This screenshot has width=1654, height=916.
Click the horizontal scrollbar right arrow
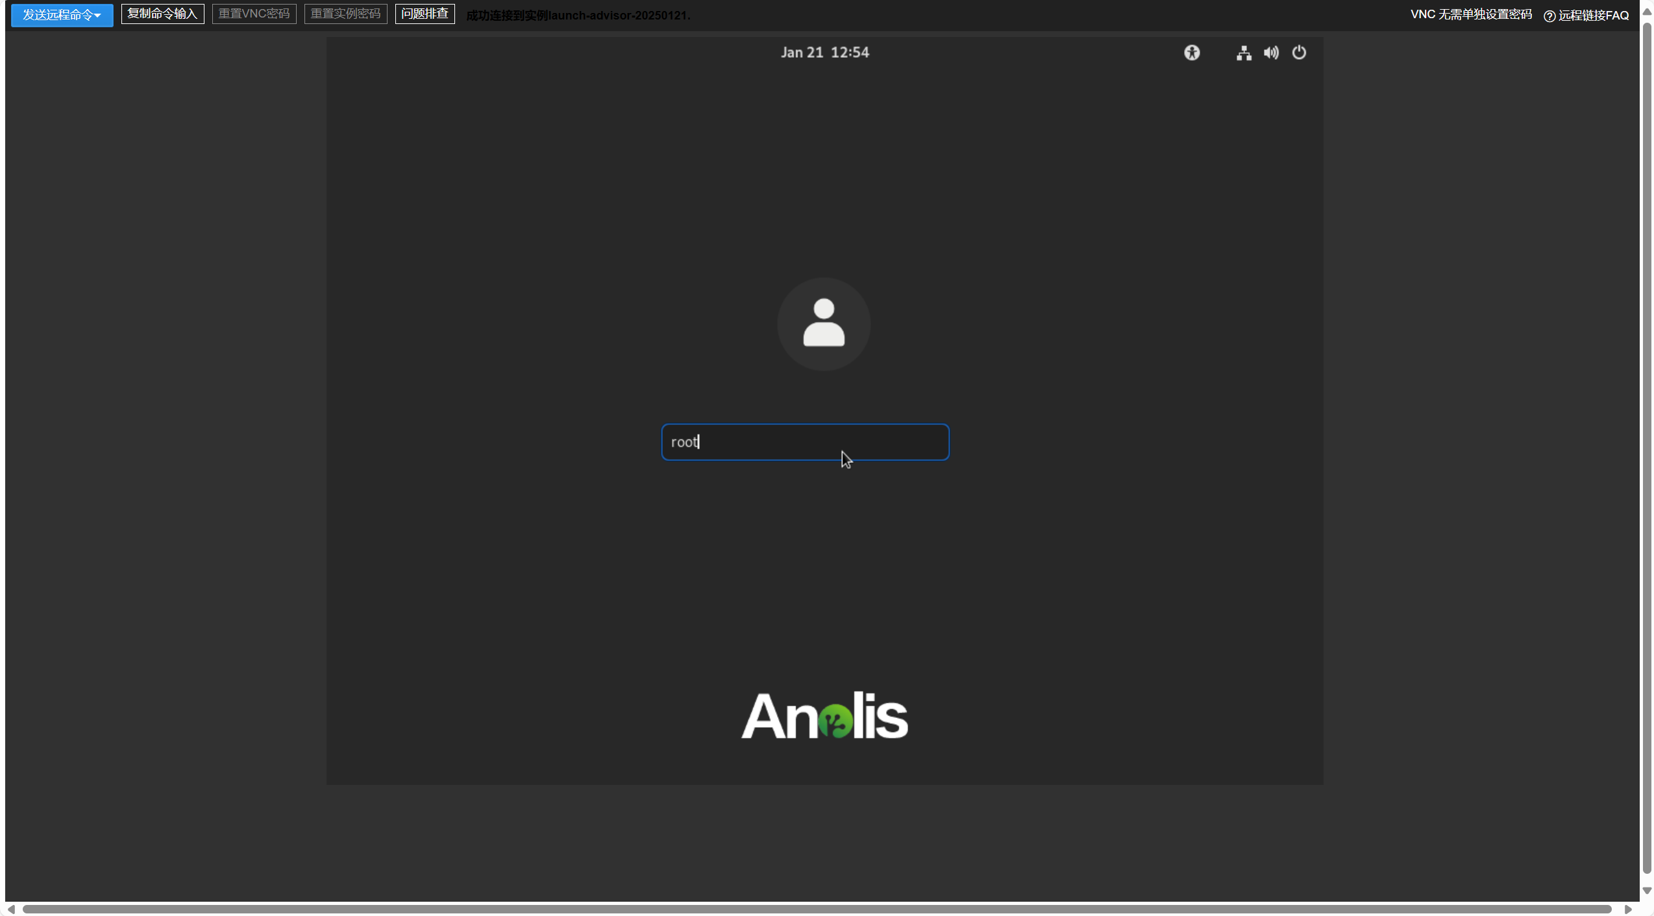1628,909
